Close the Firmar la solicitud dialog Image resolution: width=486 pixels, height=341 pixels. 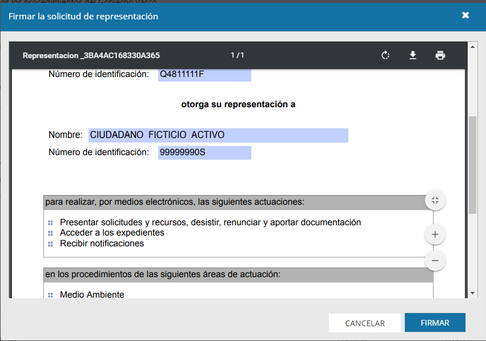[465, 15]
